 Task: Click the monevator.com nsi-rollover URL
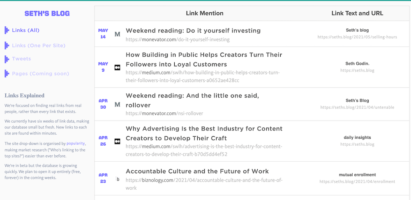[164, 114]
